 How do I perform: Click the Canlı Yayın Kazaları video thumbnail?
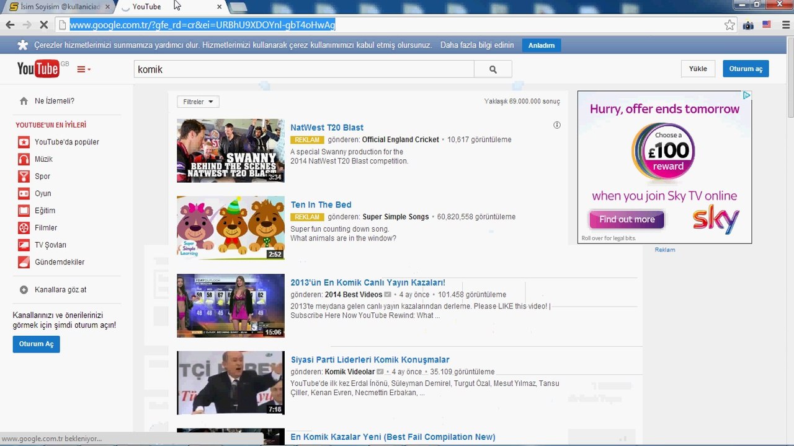pos(231,305)
